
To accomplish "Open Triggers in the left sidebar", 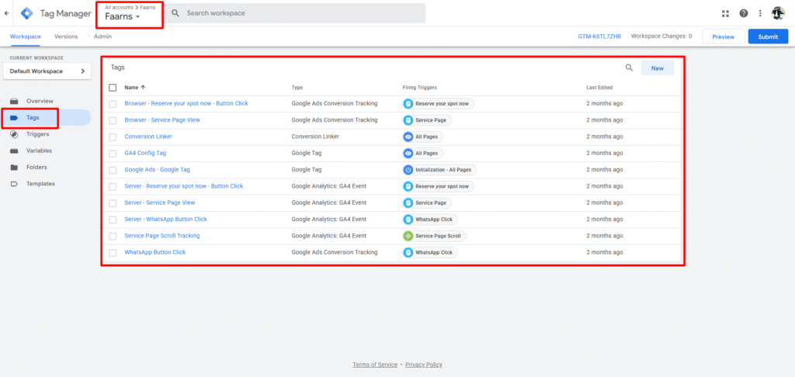I will pyautogui.click(x=37, y=134).
